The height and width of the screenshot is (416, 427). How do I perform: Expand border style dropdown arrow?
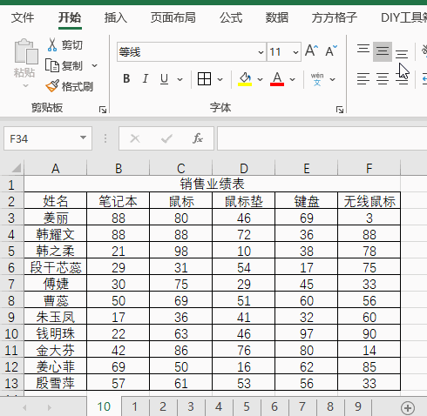pos(220,79)
